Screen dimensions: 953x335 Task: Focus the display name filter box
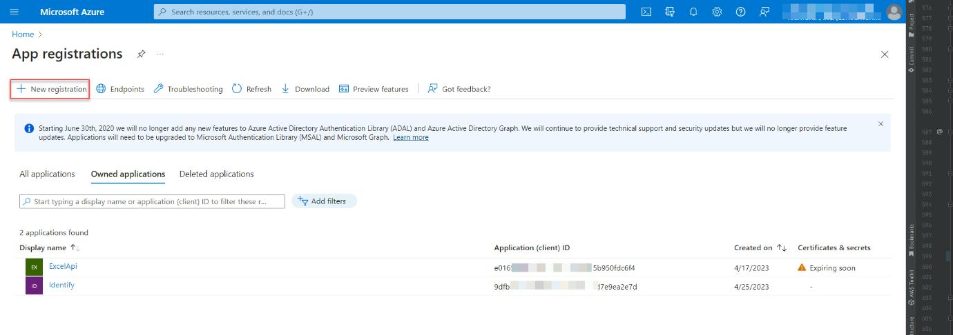pyautogui.click(x=152, y=201)
